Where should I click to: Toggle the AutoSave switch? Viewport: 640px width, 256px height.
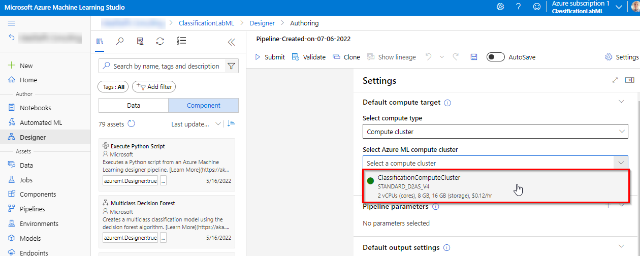pos(495,57)
